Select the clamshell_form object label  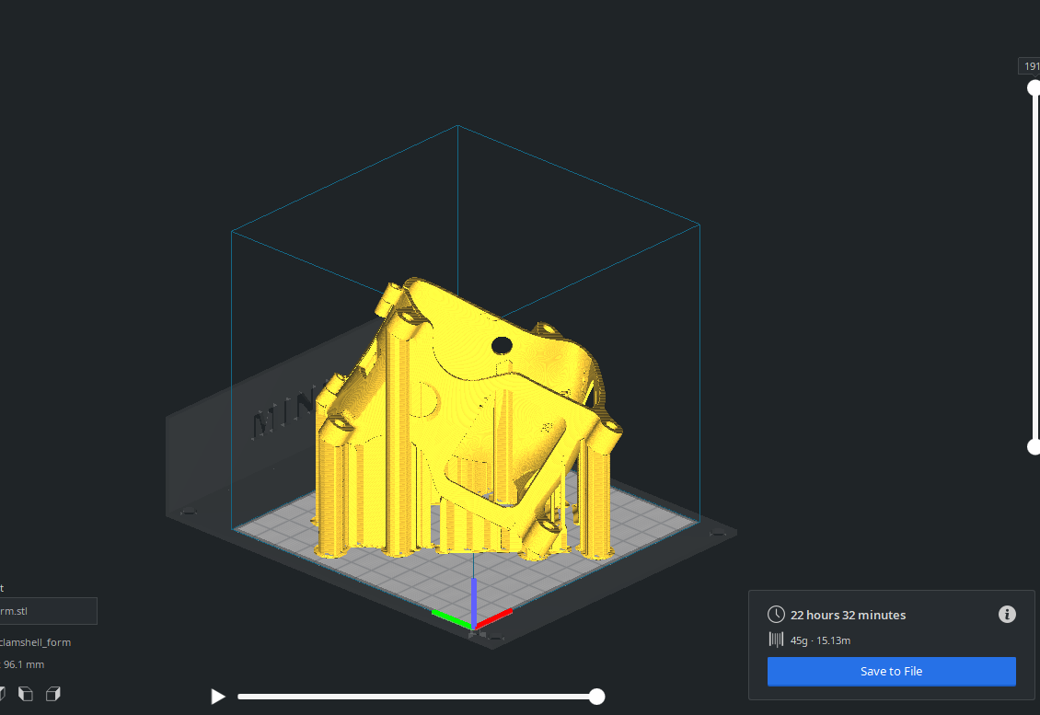point(37,642)
